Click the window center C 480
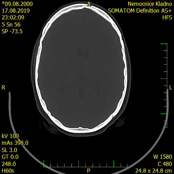The height and width of the screenshot is (174, 174). pyautogui.click(x=165, y=164)
